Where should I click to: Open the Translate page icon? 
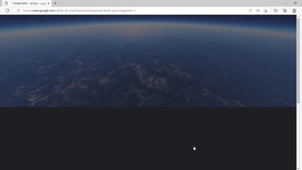click(258, 10)
